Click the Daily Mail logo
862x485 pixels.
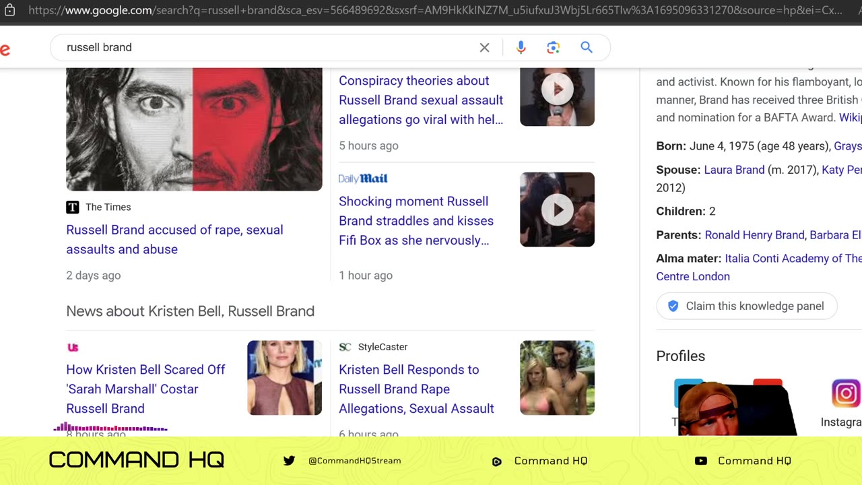click(x=363, y=179)
